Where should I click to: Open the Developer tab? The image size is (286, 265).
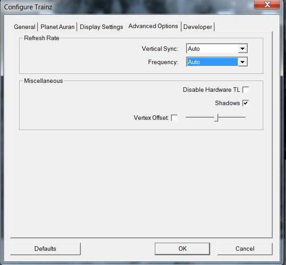198,27
